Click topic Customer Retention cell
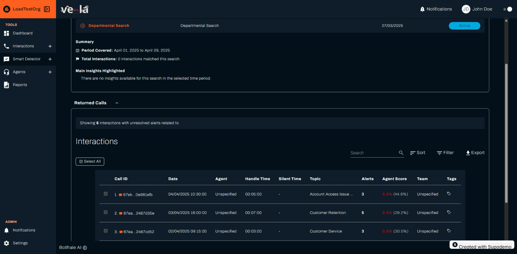The image size is (517, 254). pyautogui.click(x=328, y=213)
